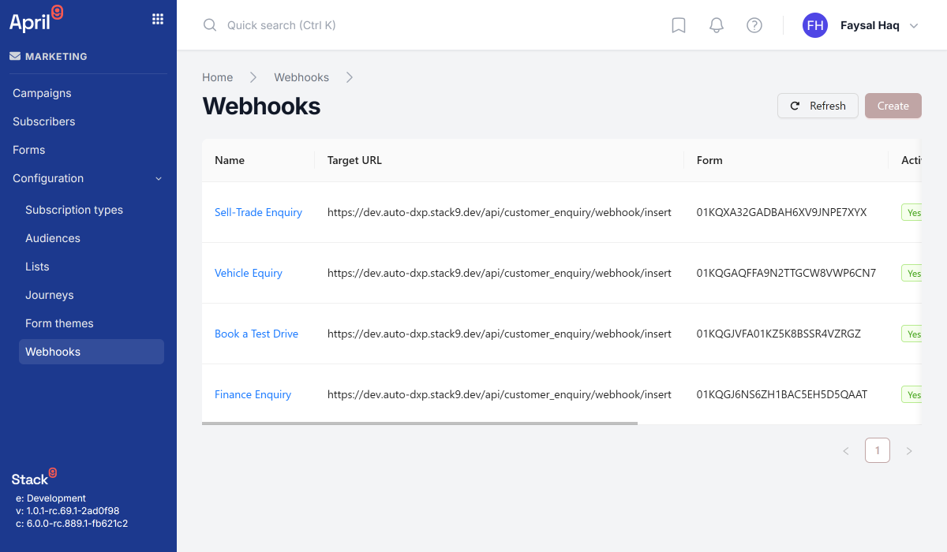Select Webhooks submenu item
The image size is (947, 552).
coord(92,352)
